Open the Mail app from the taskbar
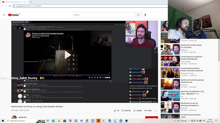The image size is (220, 123). (76, 121)
